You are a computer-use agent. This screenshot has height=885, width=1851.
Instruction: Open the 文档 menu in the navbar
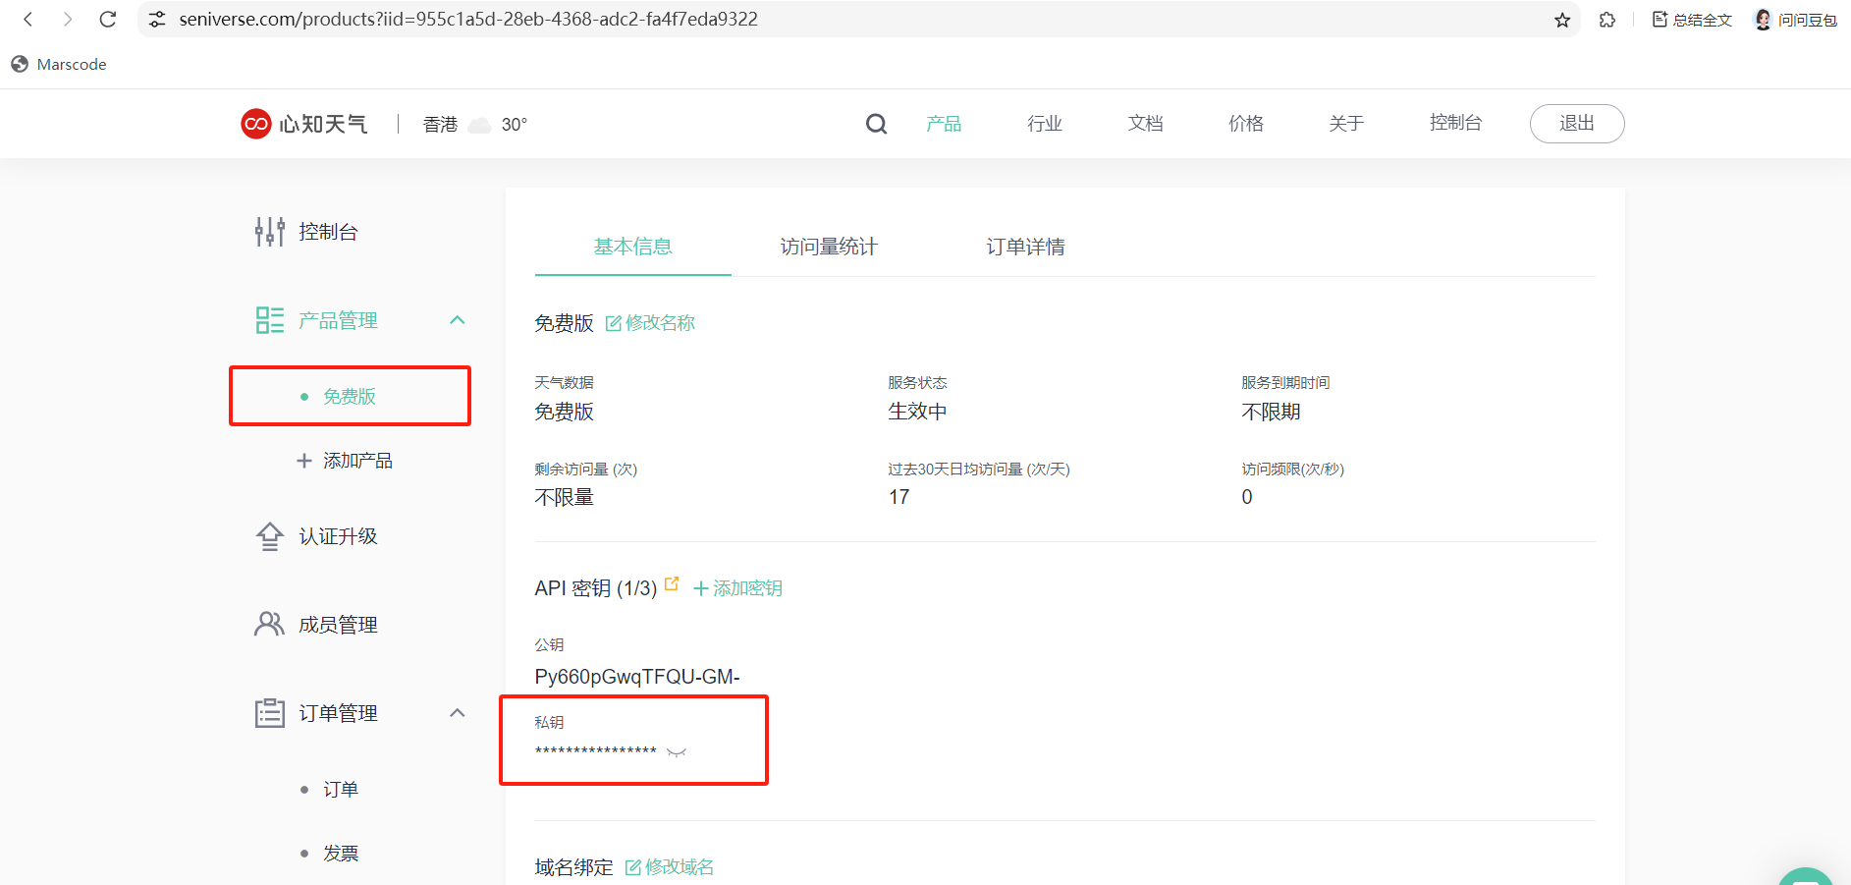[1144, 123]
